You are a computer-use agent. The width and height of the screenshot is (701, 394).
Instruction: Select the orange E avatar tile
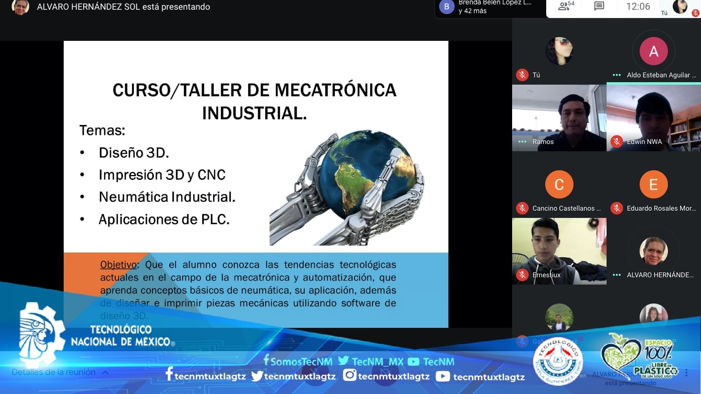654,184
